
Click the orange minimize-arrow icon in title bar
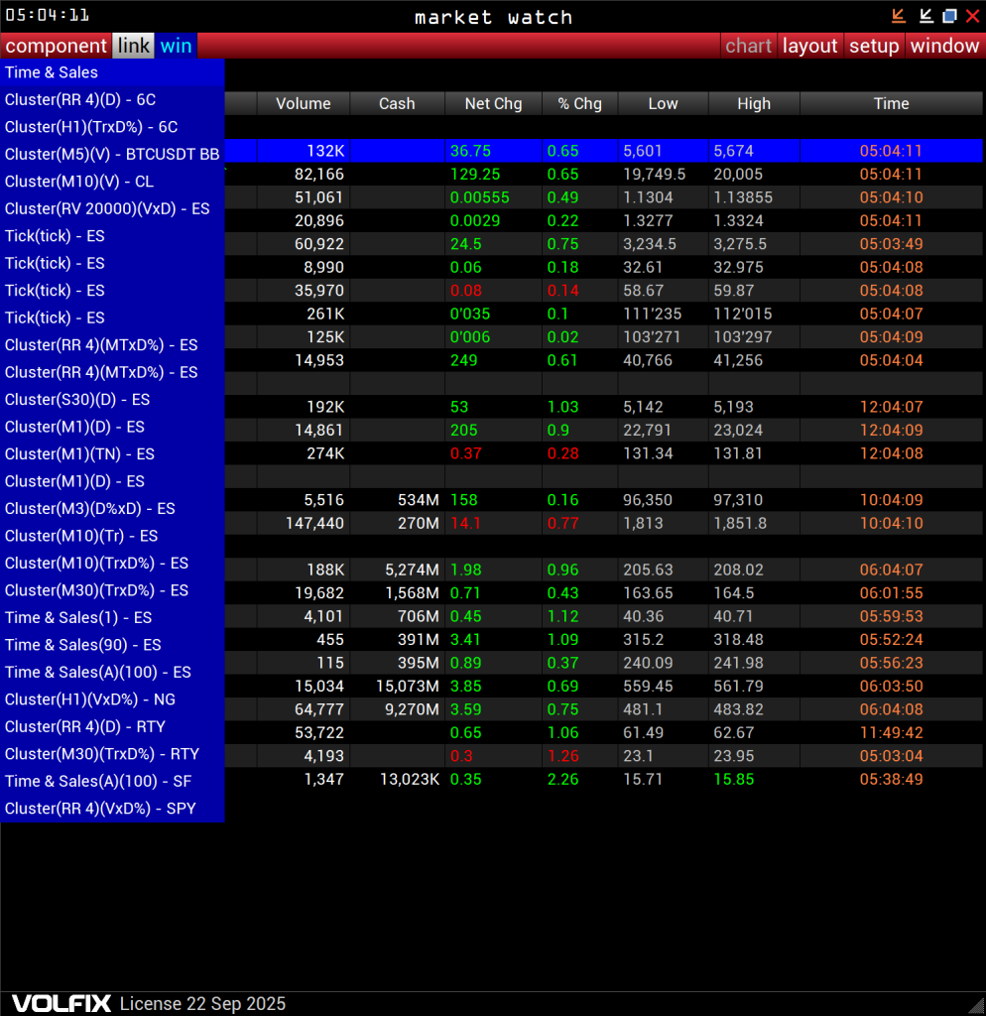[898, 16]
